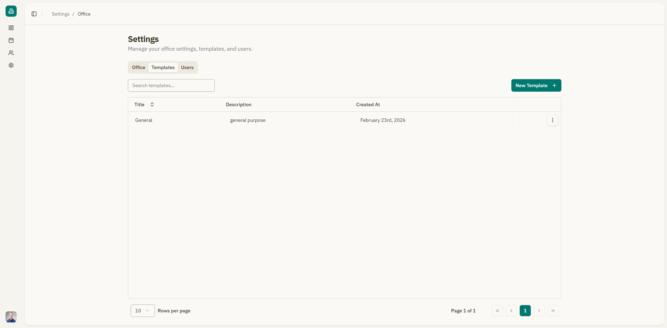Switch to the Office tab
Image resolution: width=667 pixels, height=328 pixels.
pyautogui.click(x=138, y=67)
